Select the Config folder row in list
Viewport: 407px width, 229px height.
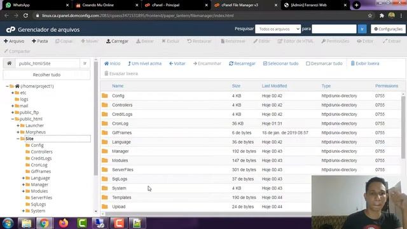251,96
